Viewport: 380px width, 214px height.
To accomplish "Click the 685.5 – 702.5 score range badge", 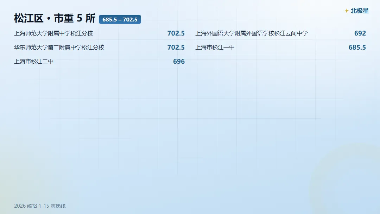I will pyautogui.click(x=120, y=19).
